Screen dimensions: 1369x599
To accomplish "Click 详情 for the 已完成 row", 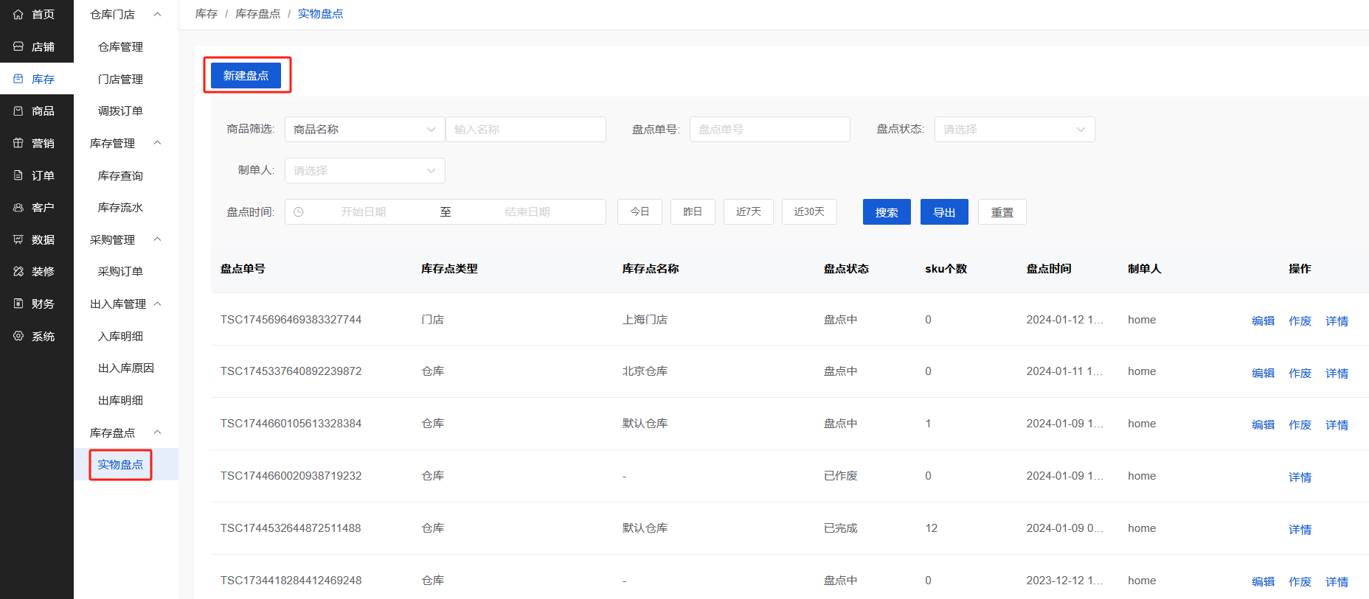I will tap(1300, 529).
